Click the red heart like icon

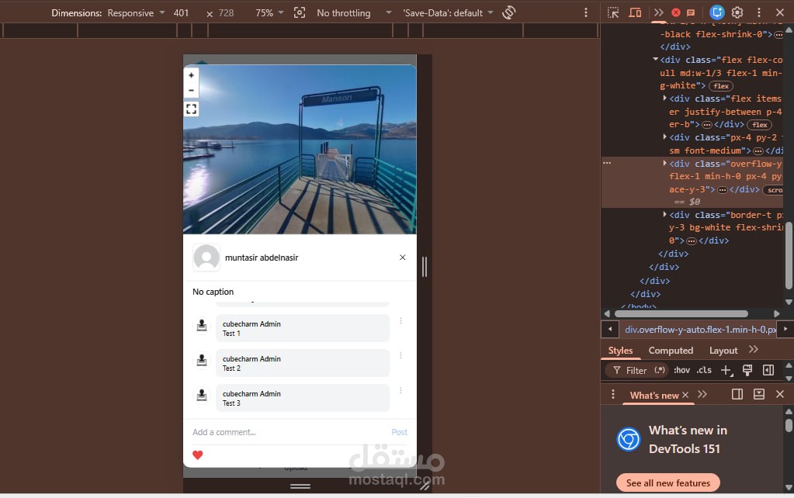click(197, 455)
